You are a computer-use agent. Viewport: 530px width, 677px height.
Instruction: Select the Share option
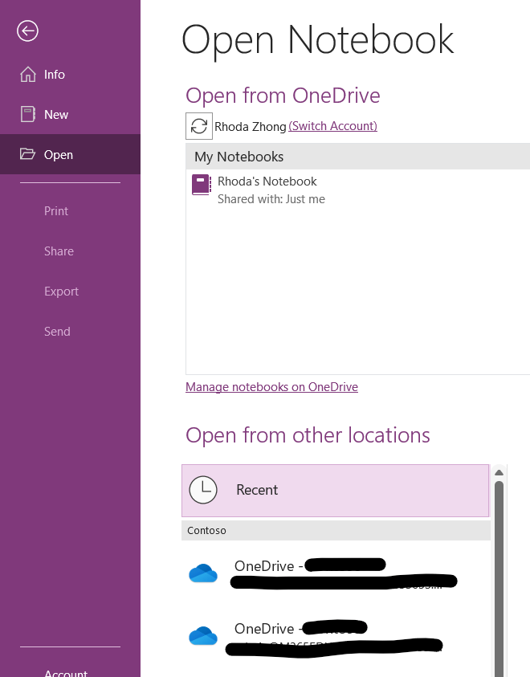[59, 251]
